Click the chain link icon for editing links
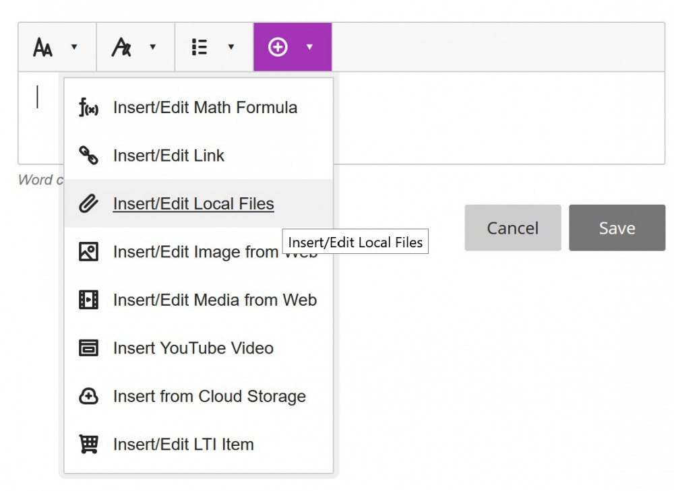Viewport: 674px width, 491px height. point(87,156)
